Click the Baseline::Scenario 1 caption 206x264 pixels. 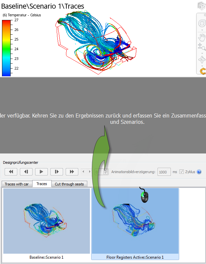tap(46, 257)
